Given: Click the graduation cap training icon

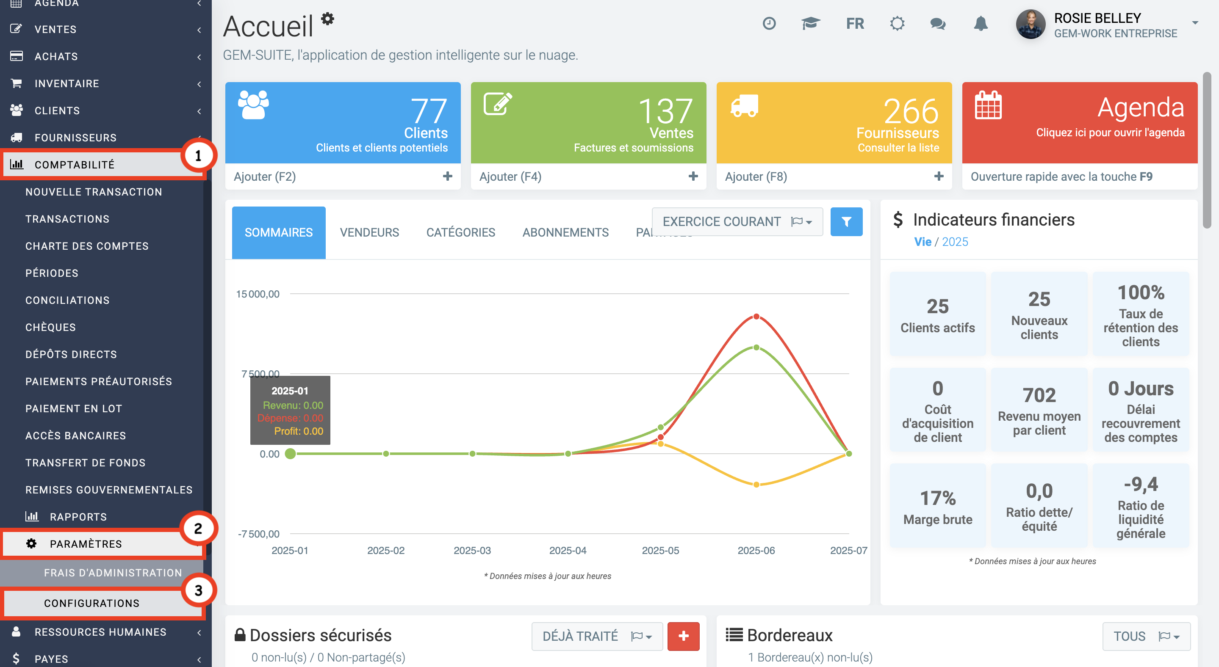Looking at the screenshot, I should [810, 24].
